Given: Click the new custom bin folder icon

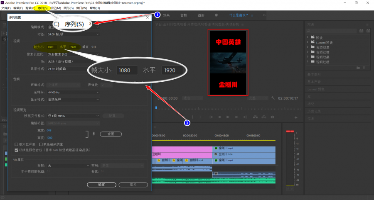Looking at the screenshot, I should [358, 68].
